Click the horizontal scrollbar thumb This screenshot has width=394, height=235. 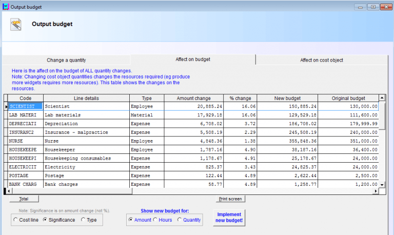pyautogui.click(x=72, y=191)
